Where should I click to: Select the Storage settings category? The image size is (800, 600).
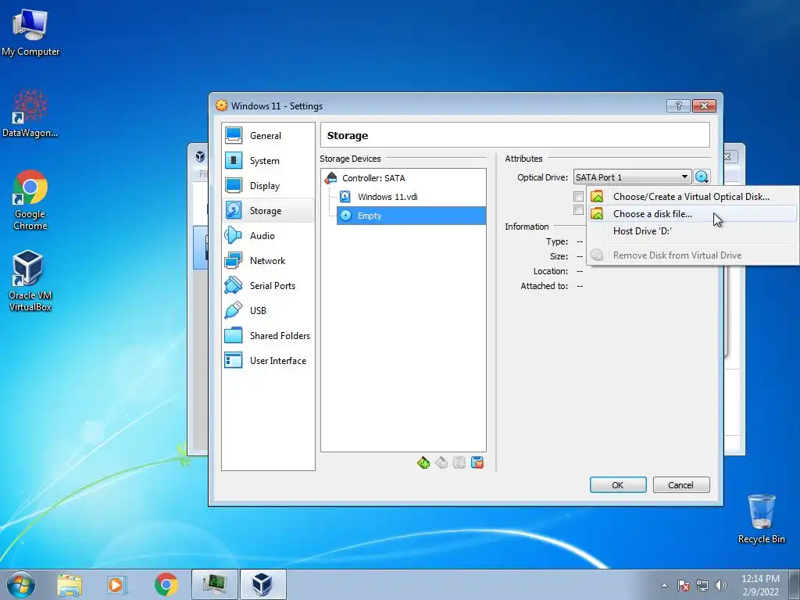tap(268, 211)
